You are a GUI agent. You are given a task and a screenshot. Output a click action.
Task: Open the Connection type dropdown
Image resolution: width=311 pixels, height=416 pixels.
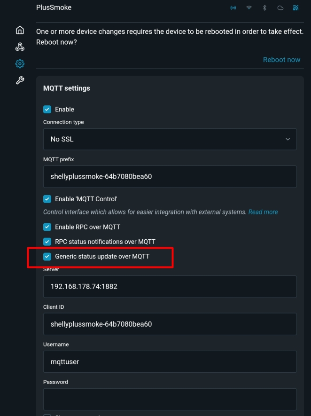(170, 139)
